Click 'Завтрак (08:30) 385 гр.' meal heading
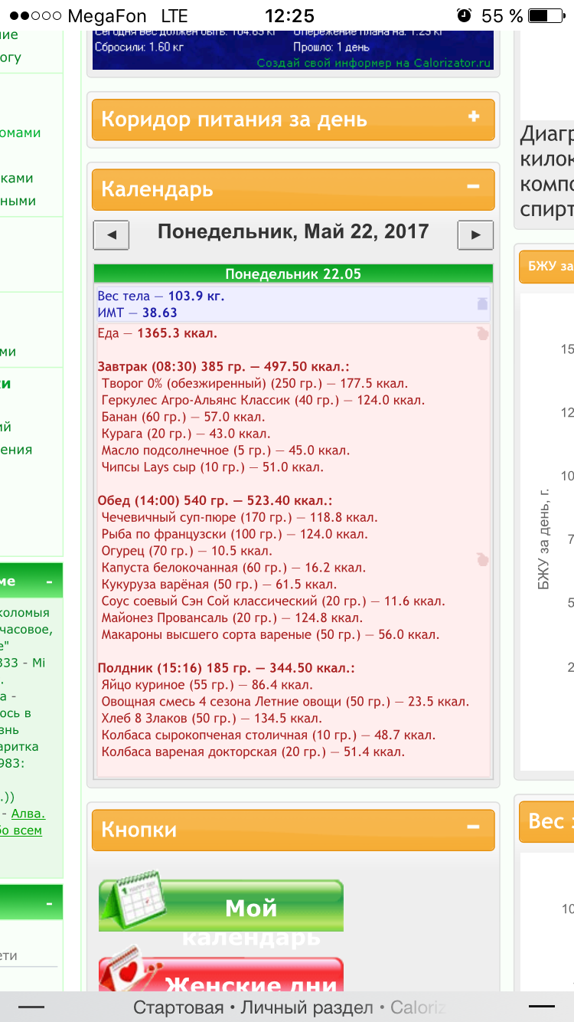574x1022 pixels. (x=223, y=367)
